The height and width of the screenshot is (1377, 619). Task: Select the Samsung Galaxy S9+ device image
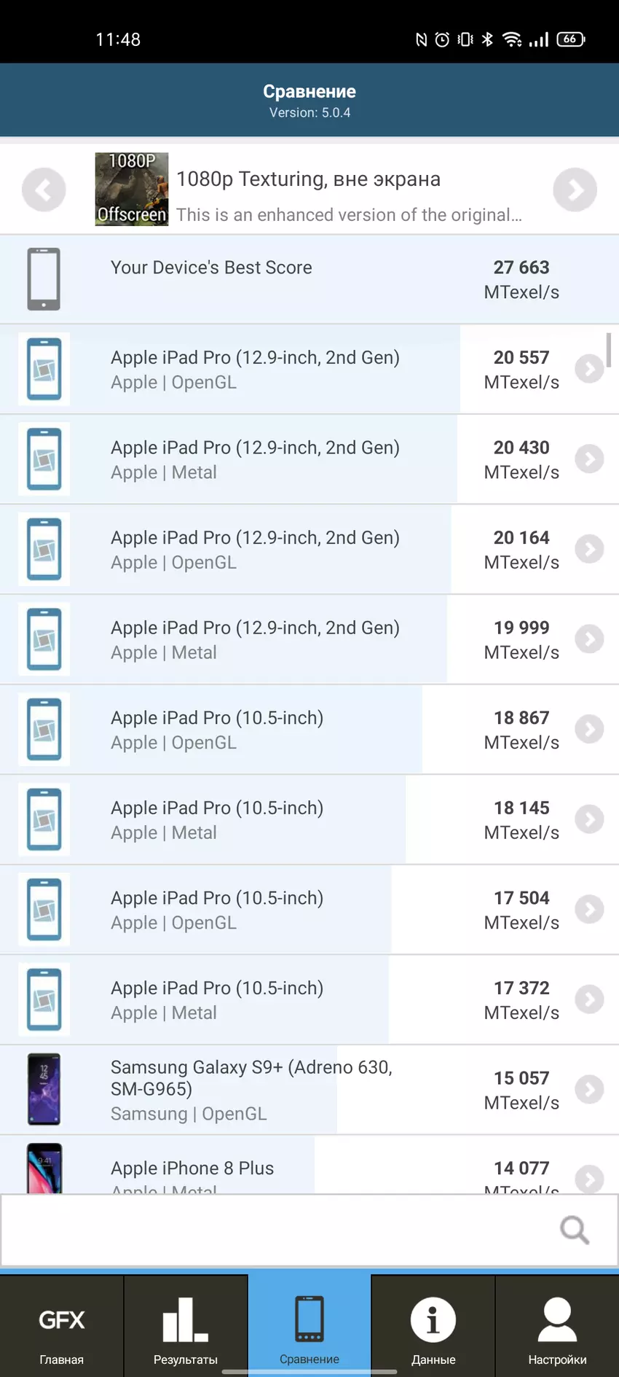[44, 1090]
